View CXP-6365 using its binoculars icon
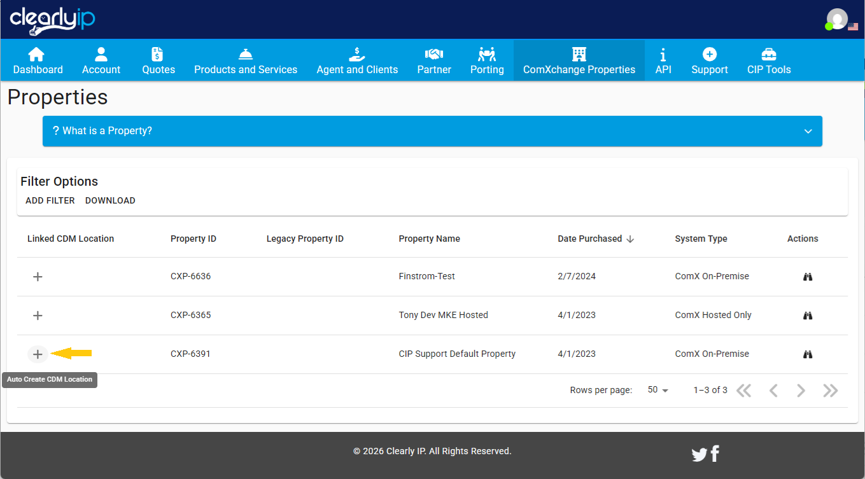This screenshot has height=479, width=865. click(x=807, y=315)
